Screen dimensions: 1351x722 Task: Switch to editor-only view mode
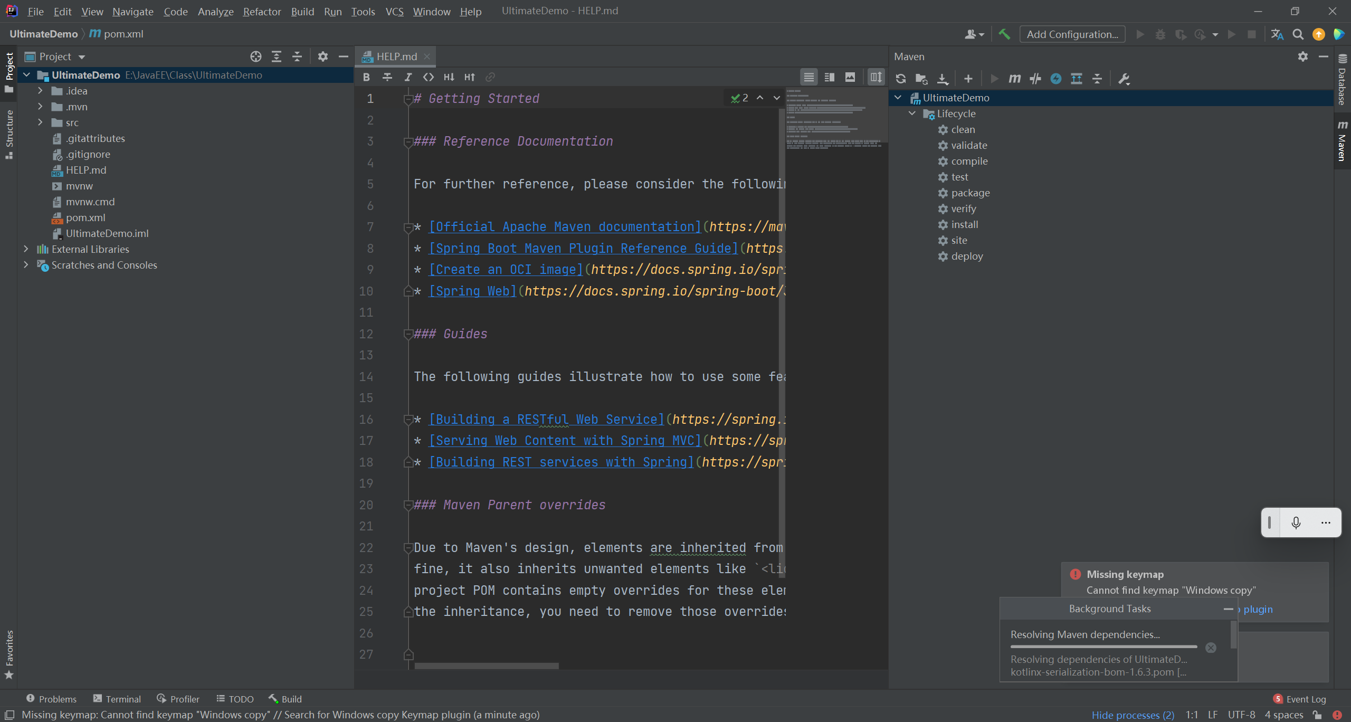809,77
